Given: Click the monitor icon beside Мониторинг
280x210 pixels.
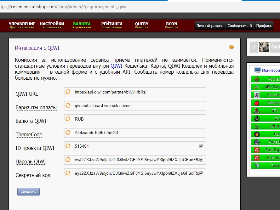Looking at the screenshot, I should coord(257,70).
